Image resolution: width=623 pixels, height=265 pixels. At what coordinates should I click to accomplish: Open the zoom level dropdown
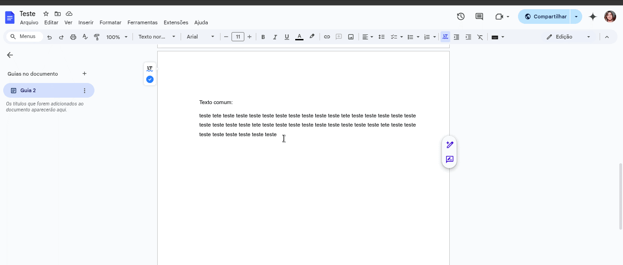click(117, 37)
